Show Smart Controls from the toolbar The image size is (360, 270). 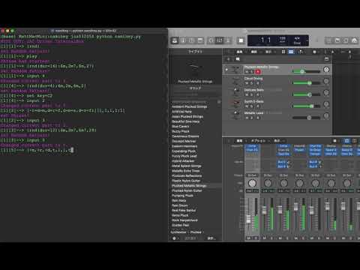[x=211, y=40]
